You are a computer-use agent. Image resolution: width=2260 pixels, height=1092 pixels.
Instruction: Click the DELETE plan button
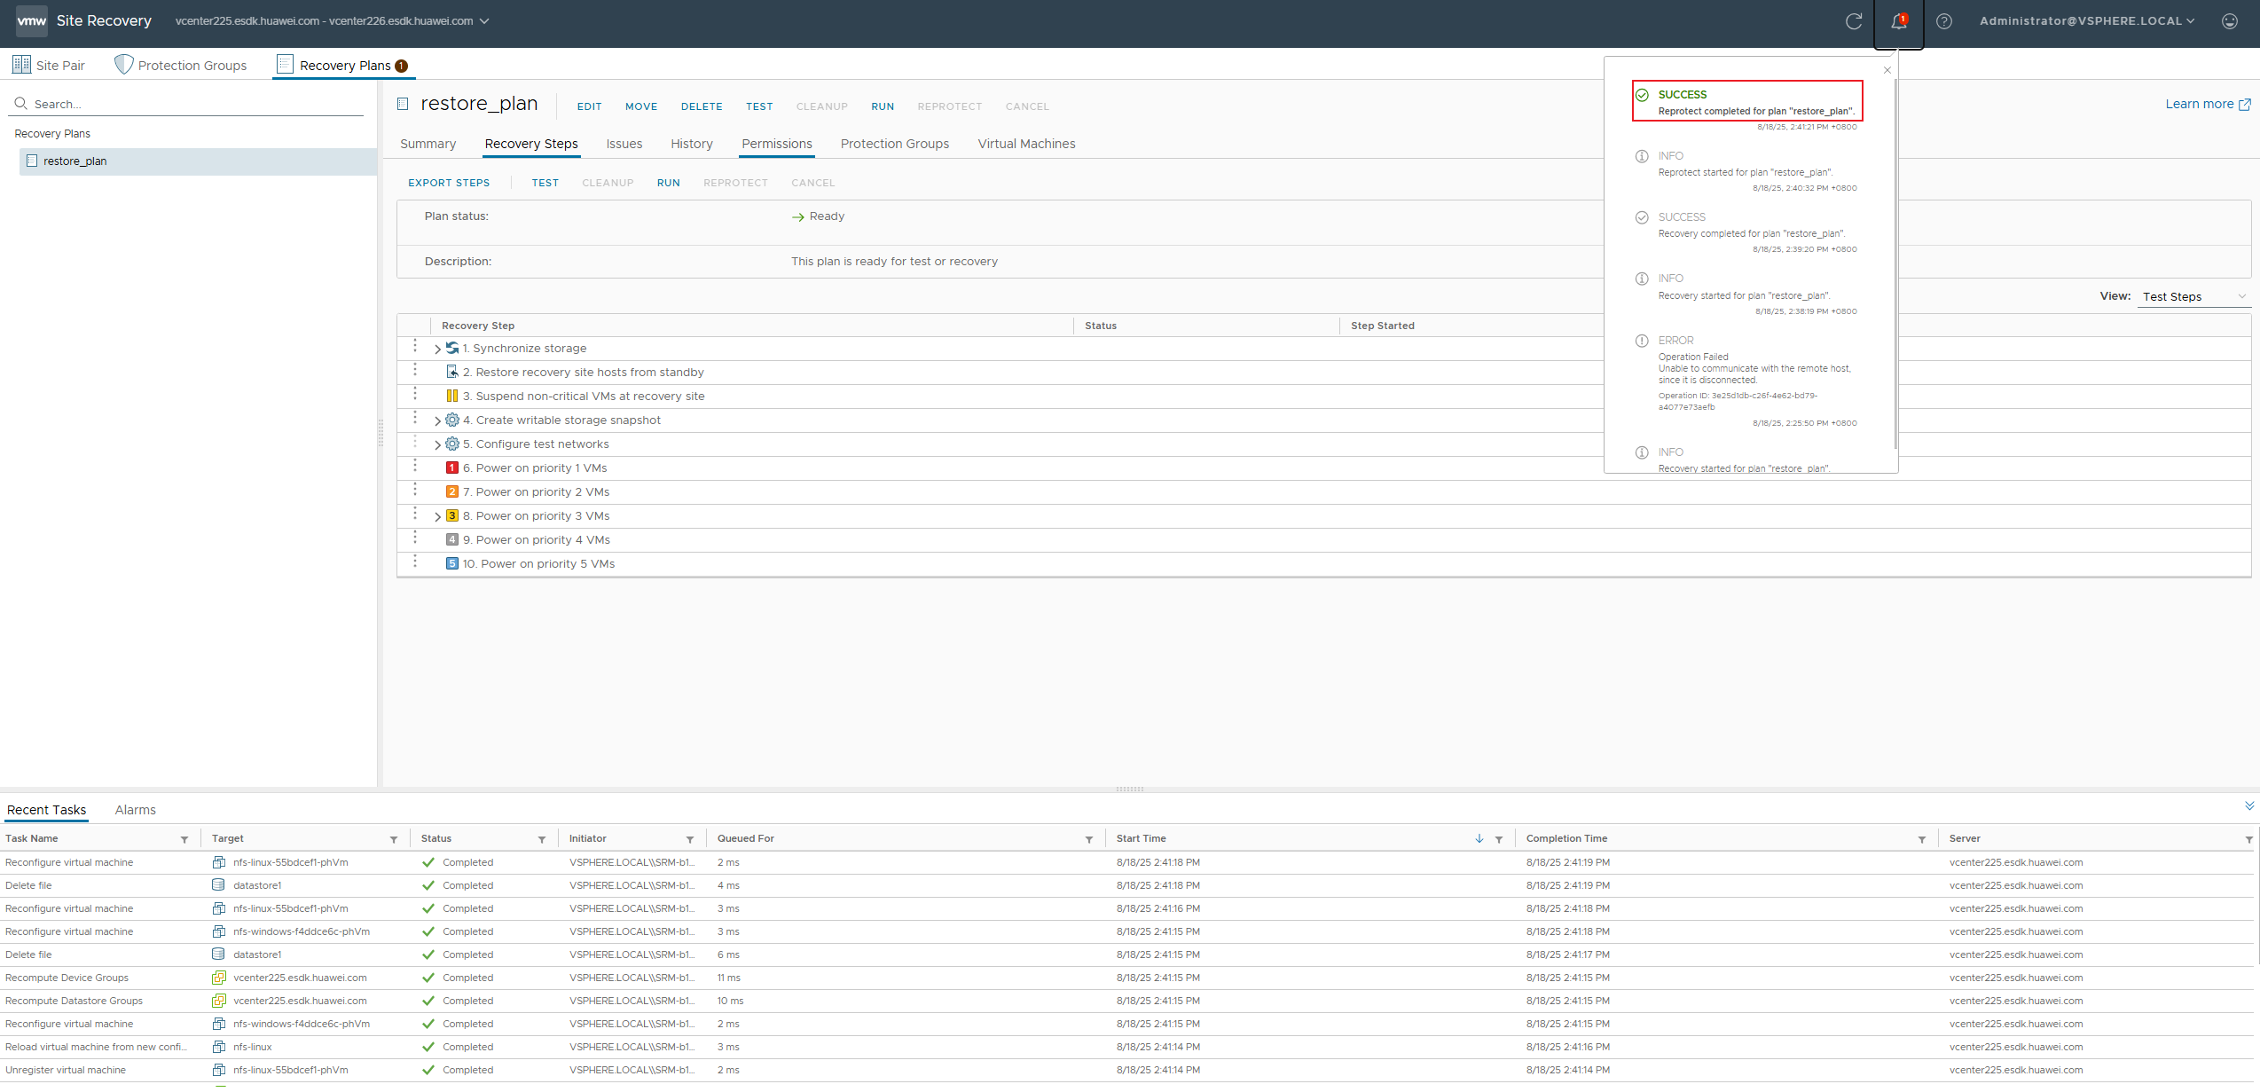tap(702, 106)
